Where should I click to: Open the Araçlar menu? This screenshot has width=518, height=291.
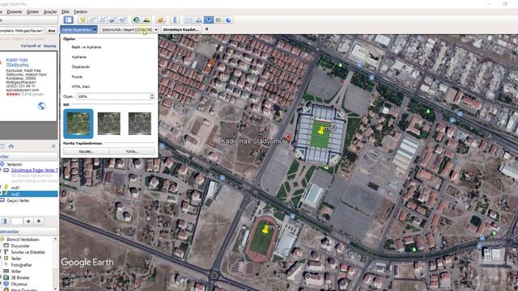(50, 11)
